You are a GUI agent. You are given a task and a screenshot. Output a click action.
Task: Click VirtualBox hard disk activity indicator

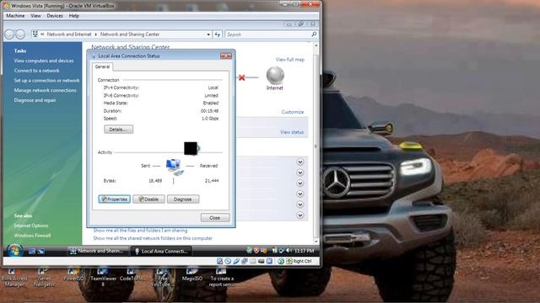219,261
